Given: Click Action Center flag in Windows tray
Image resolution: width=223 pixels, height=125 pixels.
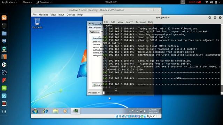Looking at the screenshot, I should click(133, 111).
